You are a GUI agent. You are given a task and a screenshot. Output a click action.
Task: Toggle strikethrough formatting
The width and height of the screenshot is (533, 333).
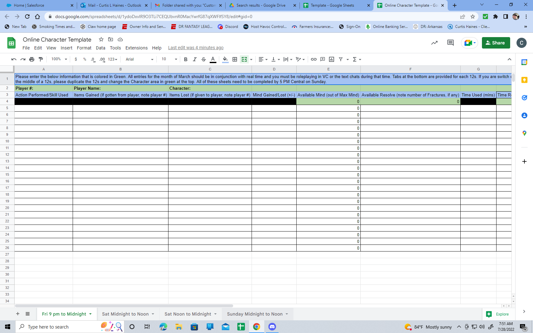pos(204,59)
